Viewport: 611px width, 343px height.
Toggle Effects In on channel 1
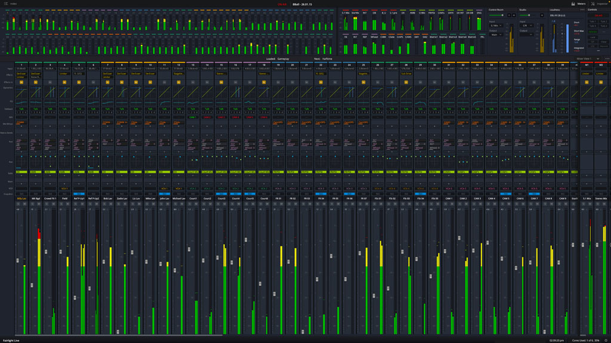[21, 82]
